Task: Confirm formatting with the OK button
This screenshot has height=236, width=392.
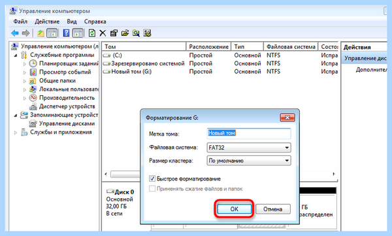Action: (x=235, y=209)
